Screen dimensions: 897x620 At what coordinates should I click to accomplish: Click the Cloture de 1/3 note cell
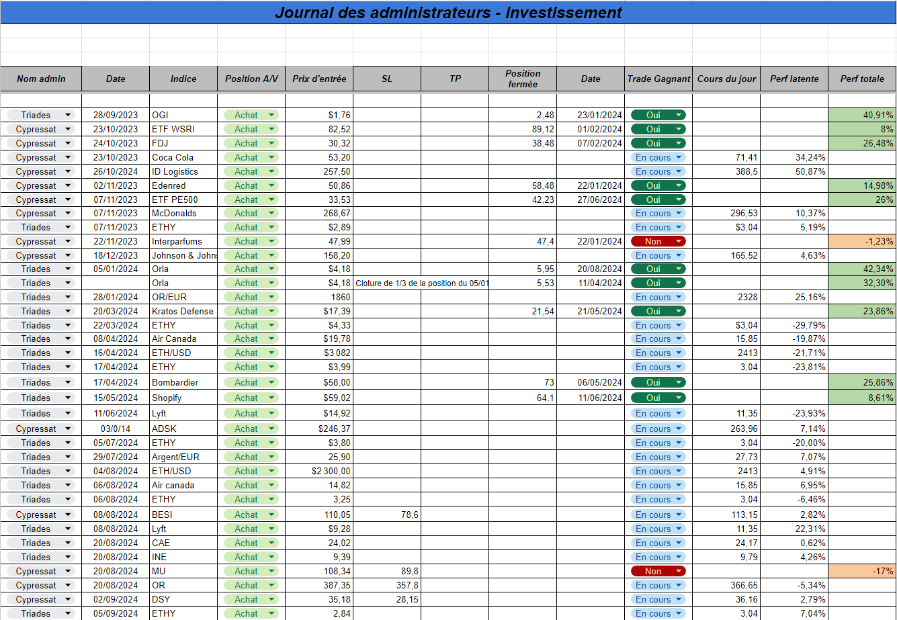tap(421, 283)
